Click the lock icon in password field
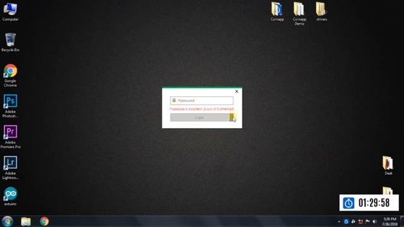Screen dimensions: 404x227 tap(174, 100)
